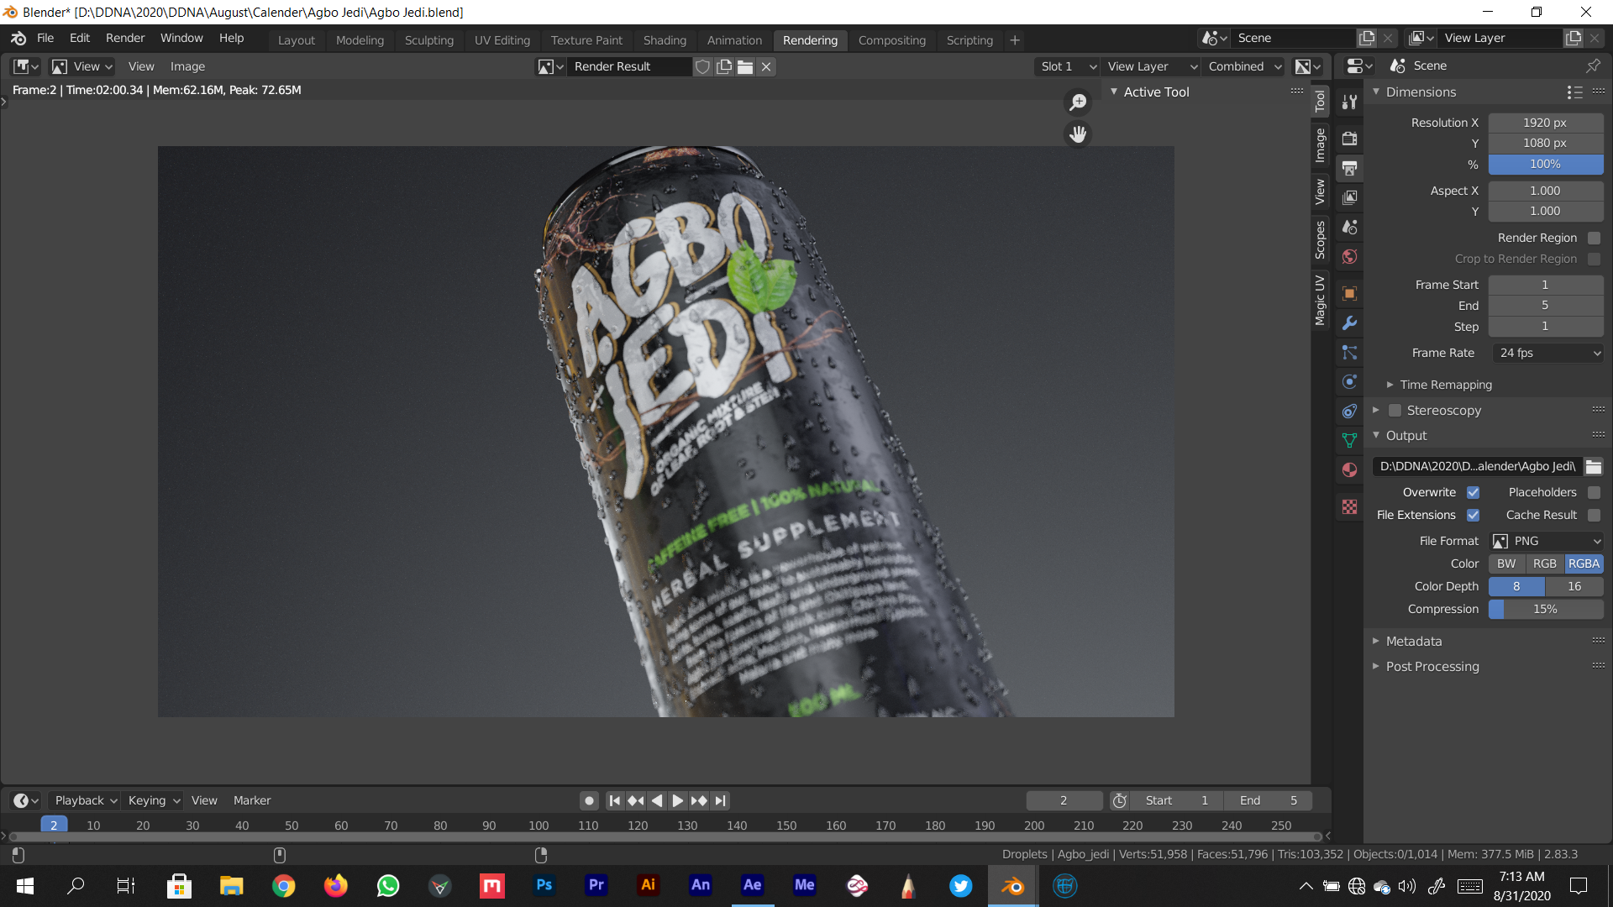This screenshot has width=1613, height=907.
Task: Open the Material properties tab
Action: (x=1350, y=469)
